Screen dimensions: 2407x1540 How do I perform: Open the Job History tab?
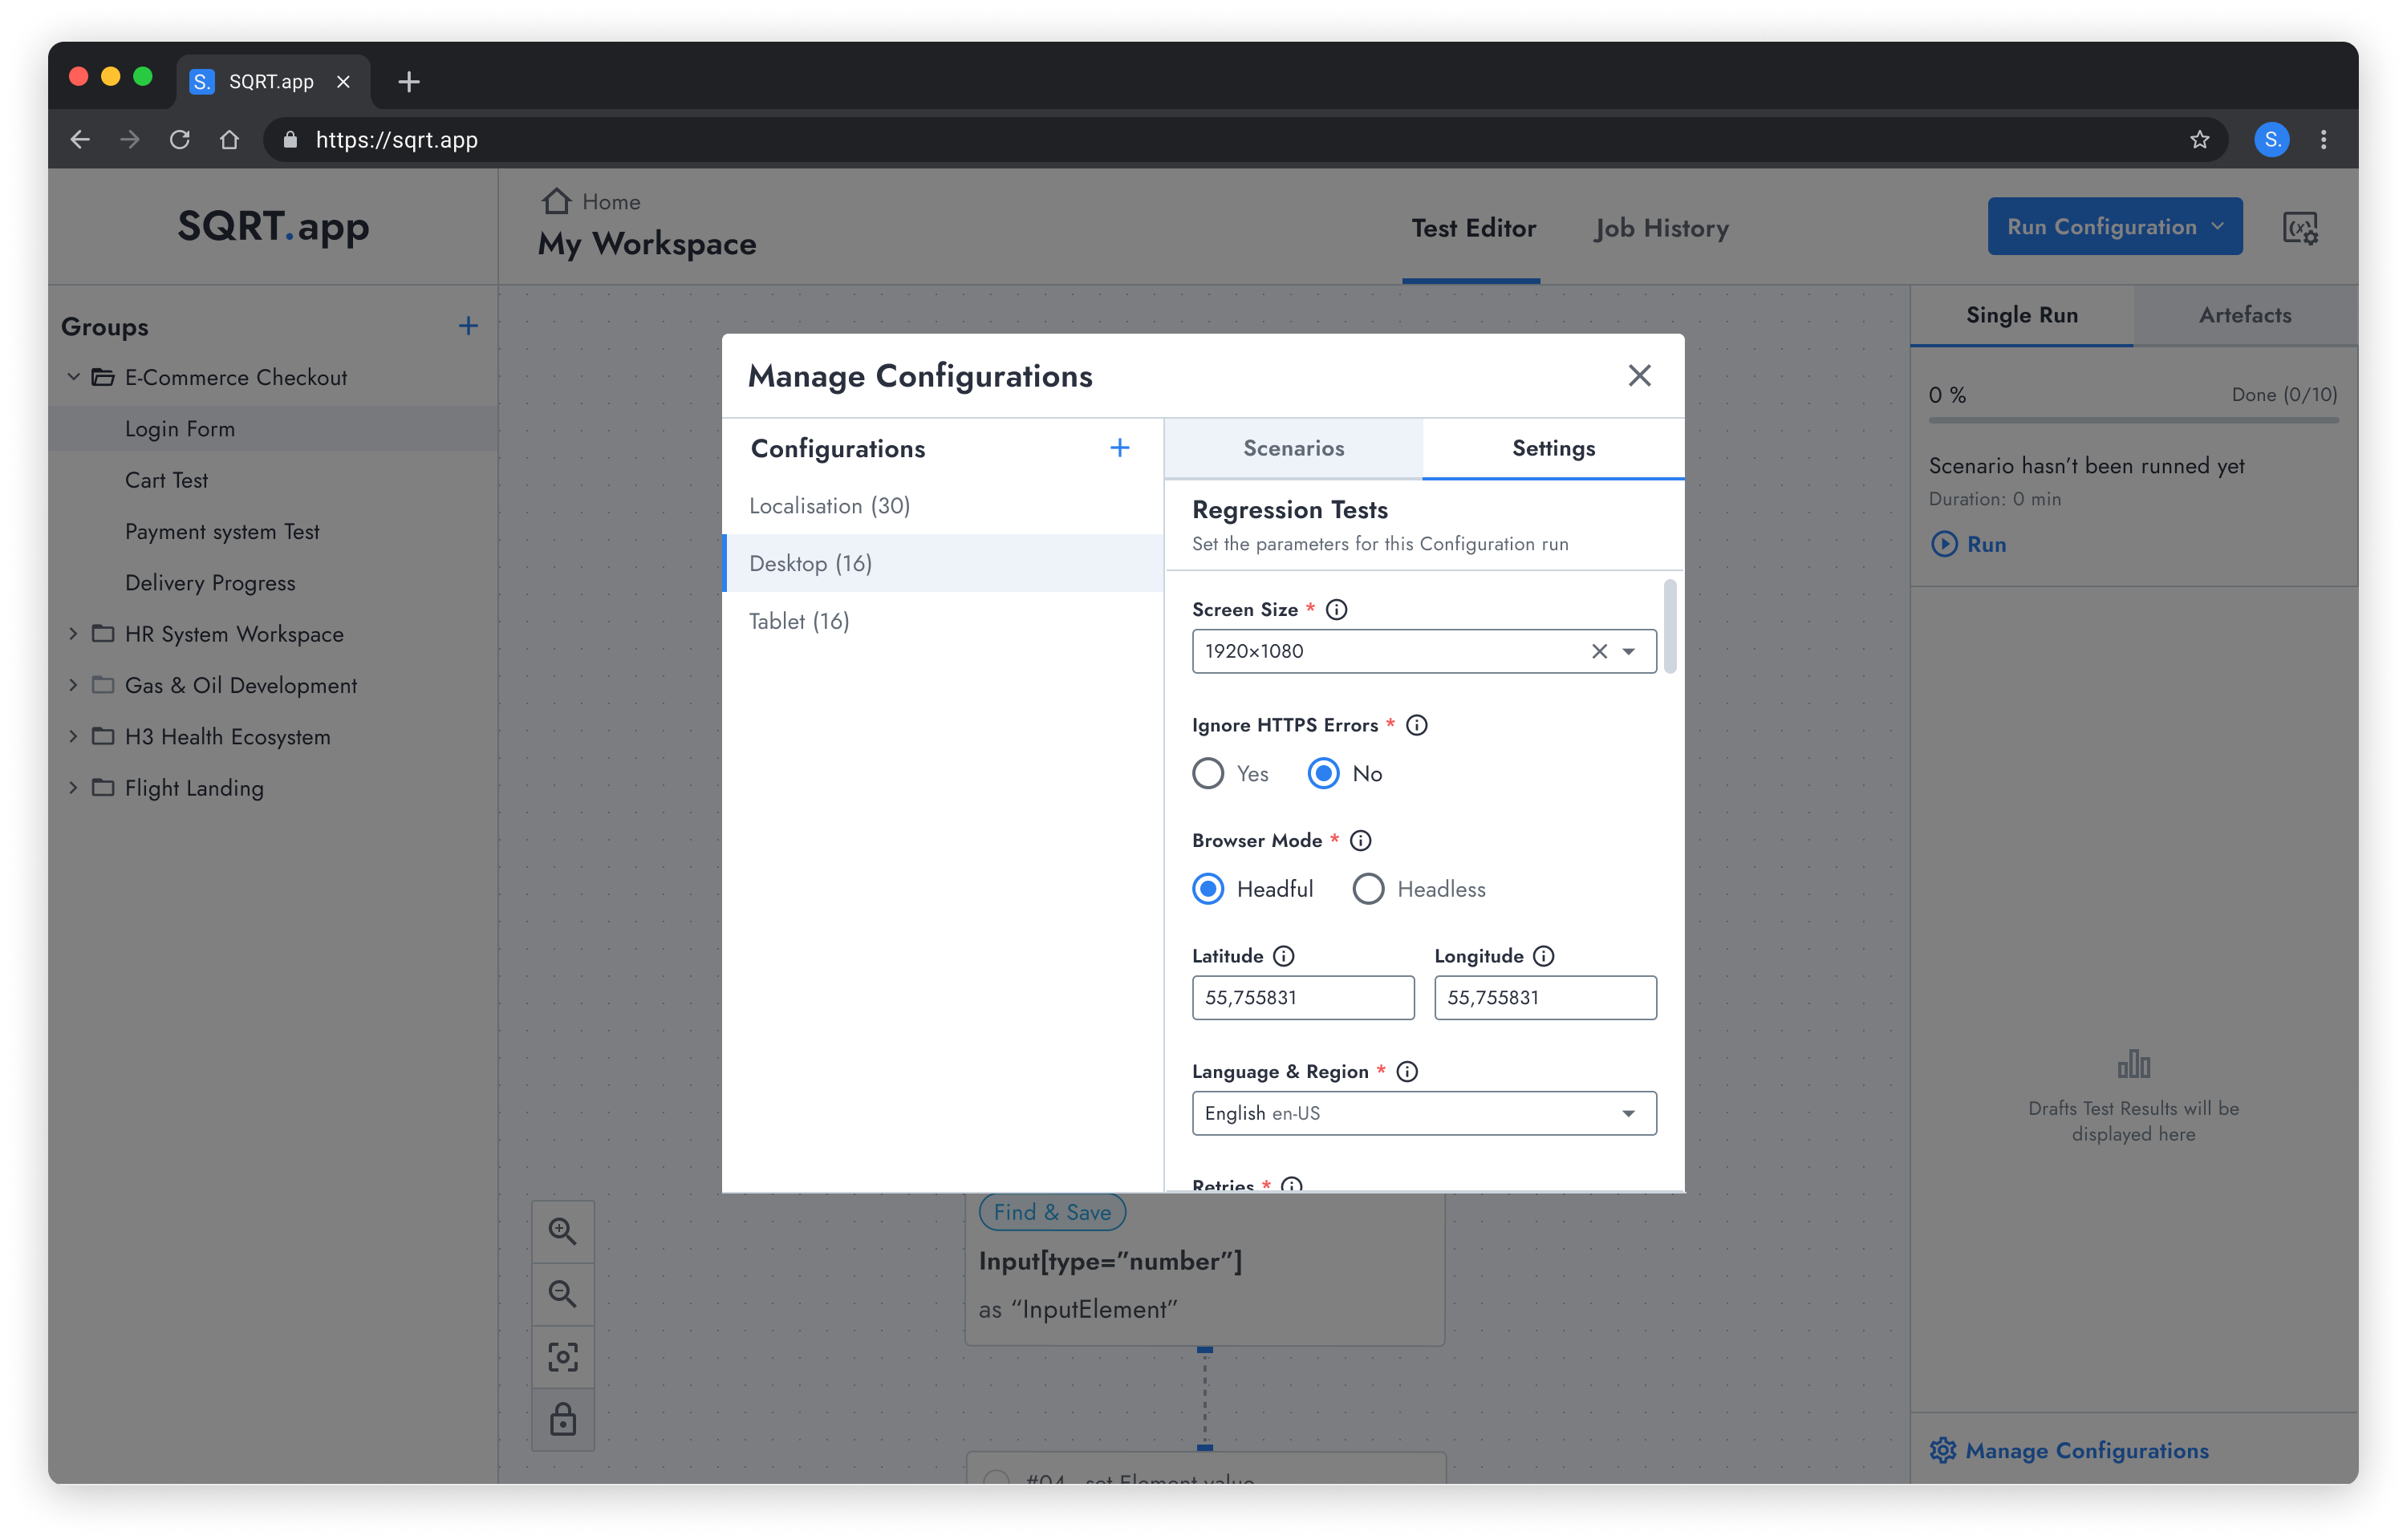point(1661,229)
